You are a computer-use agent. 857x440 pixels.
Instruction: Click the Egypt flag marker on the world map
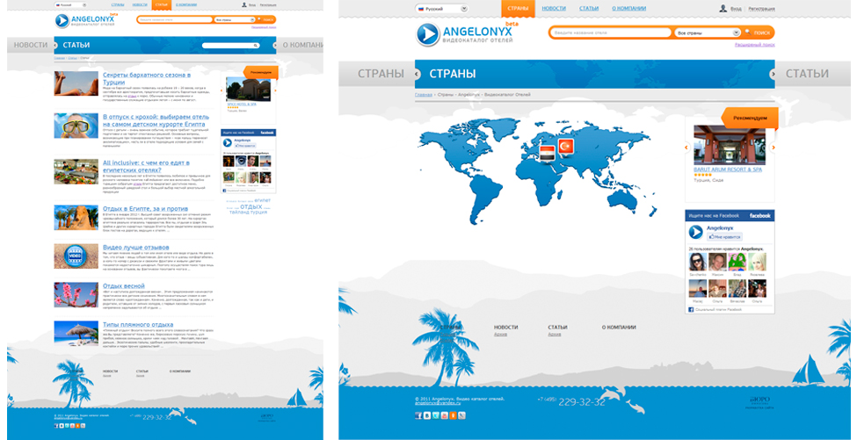(546, 152)
